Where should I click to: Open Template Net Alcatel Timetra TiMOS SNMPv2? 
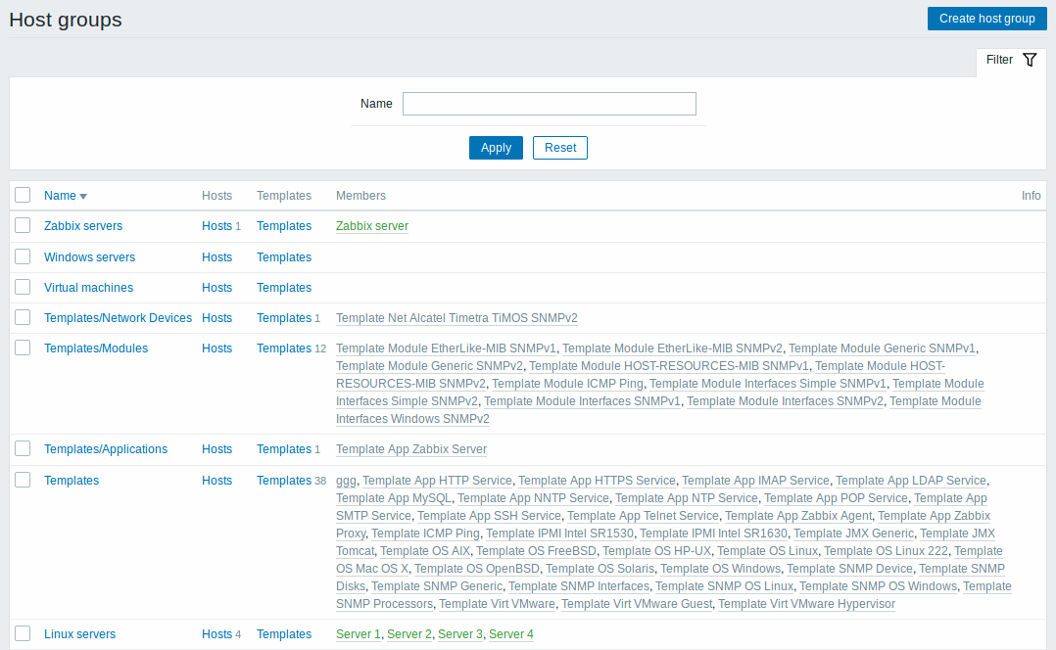coord(456,317)
